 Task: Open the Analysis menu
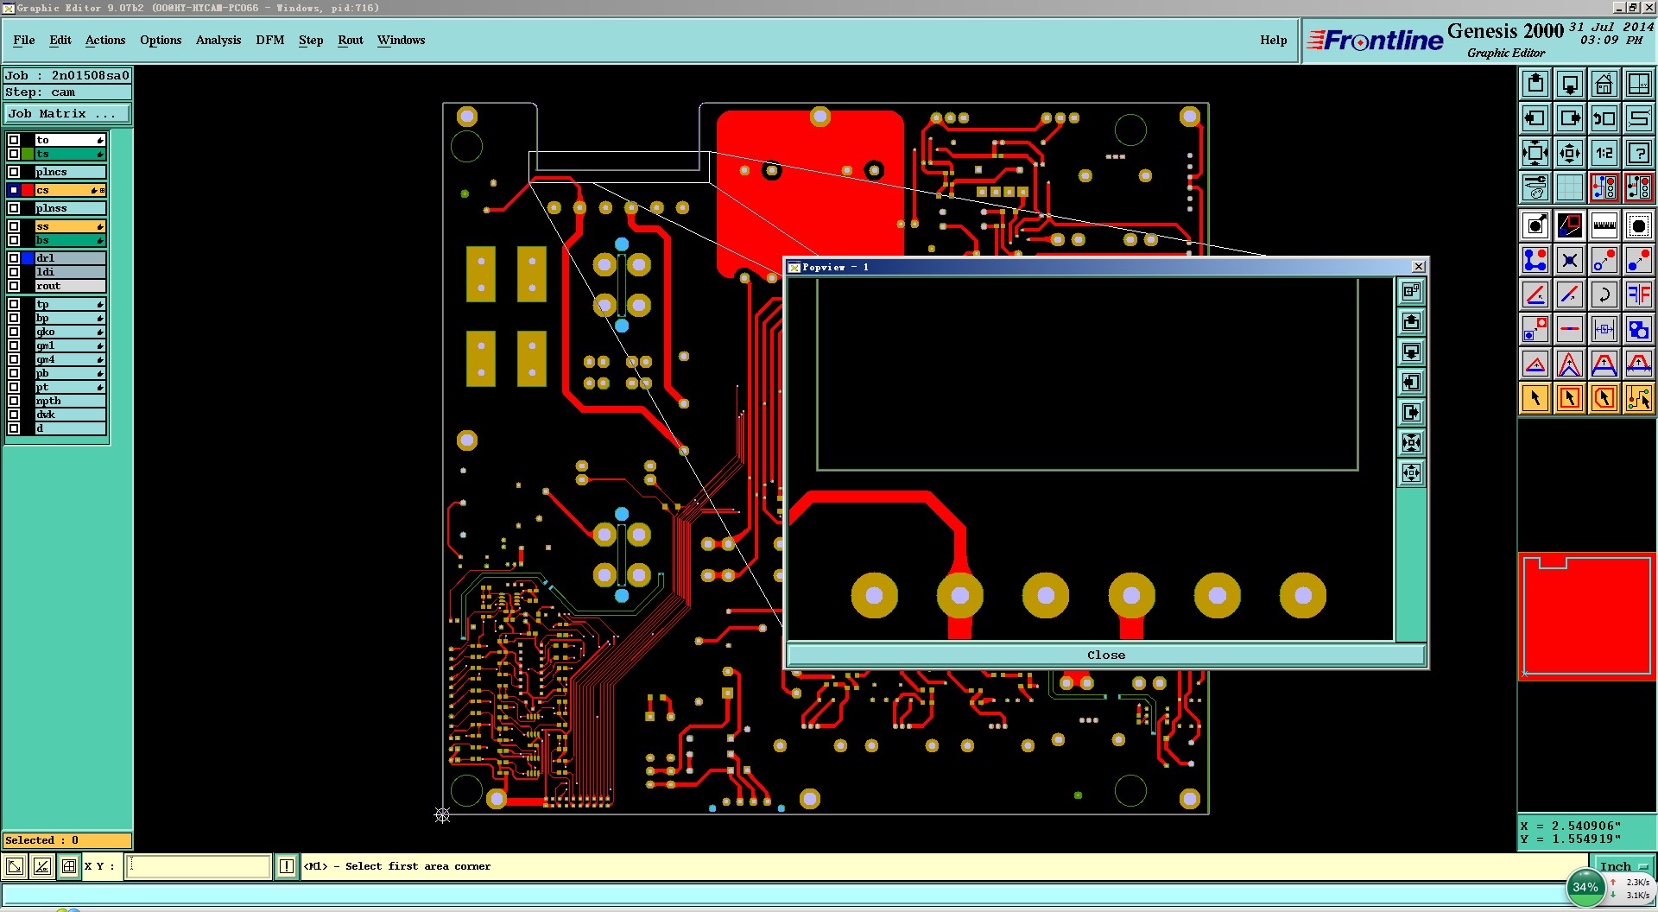[218, 40]
